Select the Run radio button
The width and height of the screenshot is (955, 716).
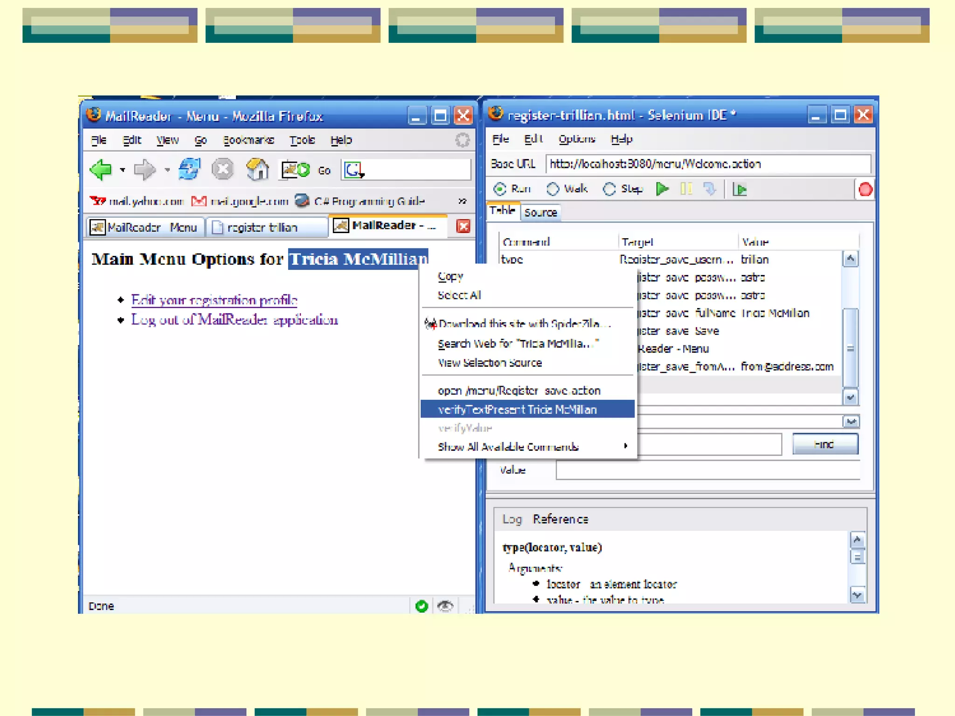tap(500, 189)
